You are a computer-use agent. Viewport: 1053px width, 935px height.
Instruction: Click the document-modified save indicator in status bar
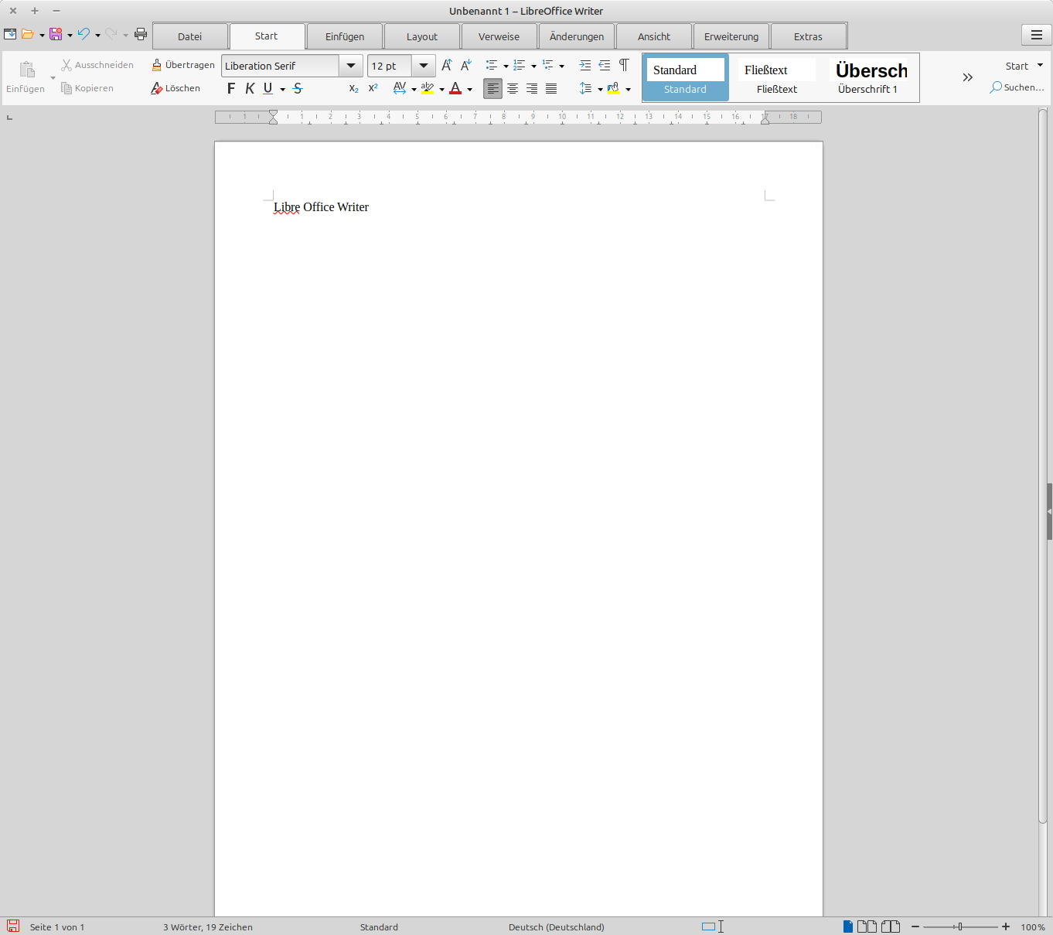(x=13, y=926)
